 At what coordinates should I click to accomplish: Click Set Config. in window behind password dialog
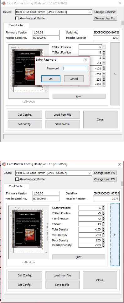pos(25,124)
